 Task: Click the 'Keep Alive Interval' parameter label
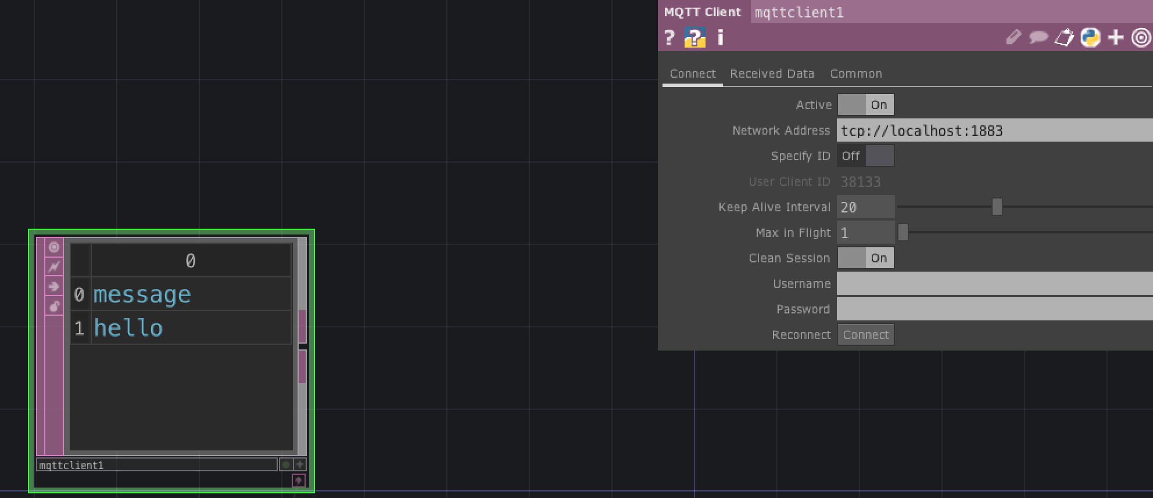point(774,207)
